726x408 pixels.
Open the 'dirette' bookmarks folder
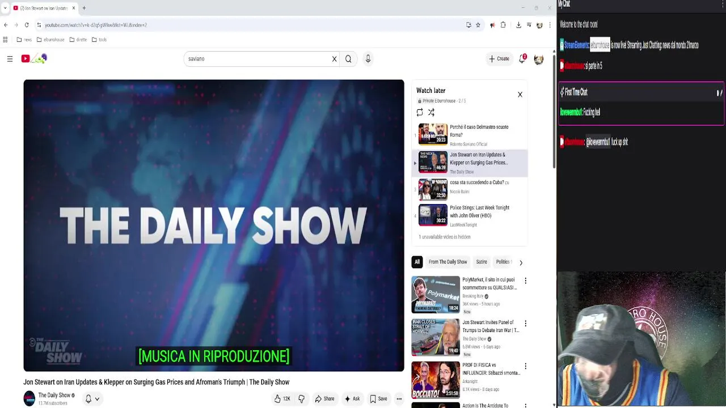[78, 40]
